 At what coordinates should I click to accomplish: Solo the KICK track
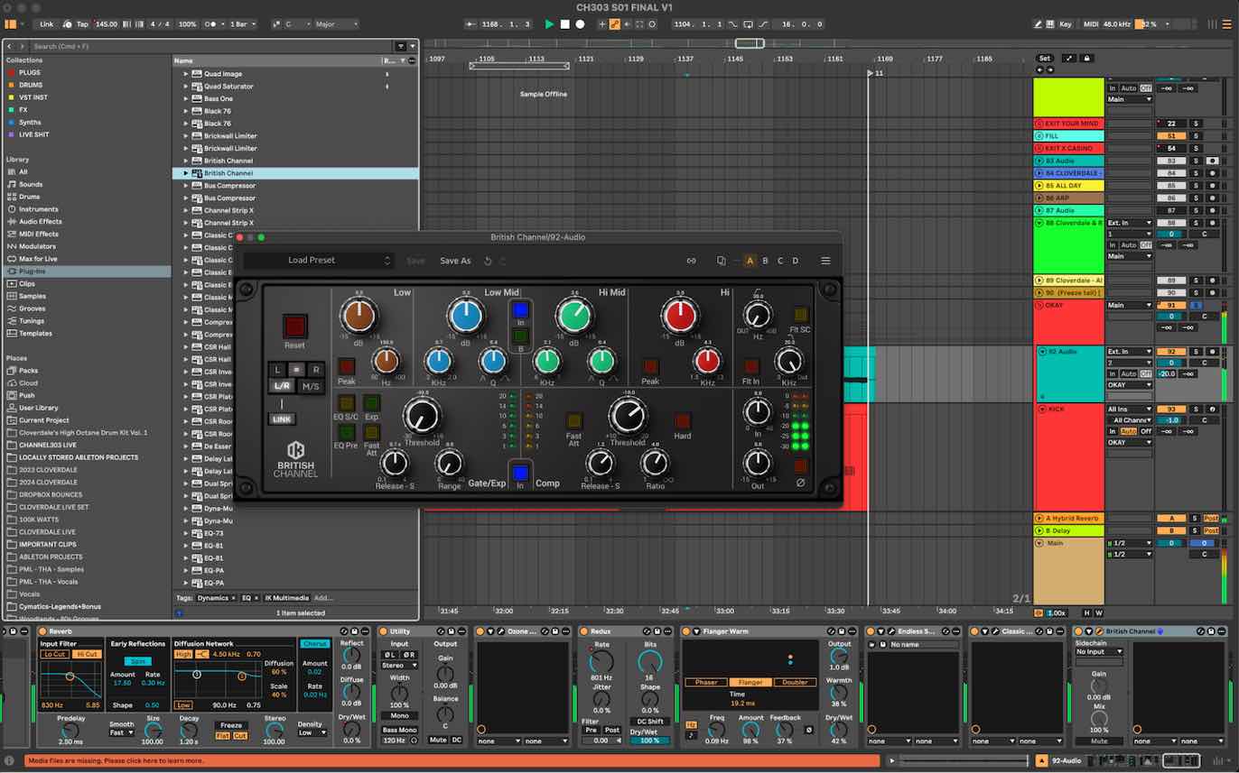point(1197,409)
